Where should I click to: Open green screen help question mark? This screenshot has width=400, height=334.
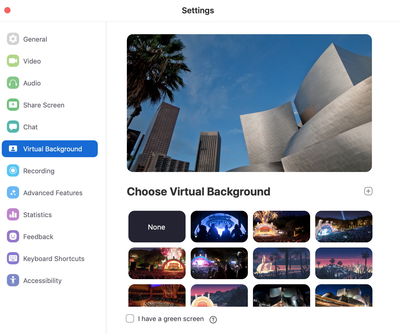(213, 319)
